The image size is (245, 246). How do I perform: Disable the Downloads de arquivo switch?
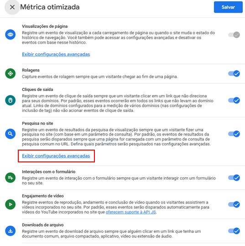(234, 231)
